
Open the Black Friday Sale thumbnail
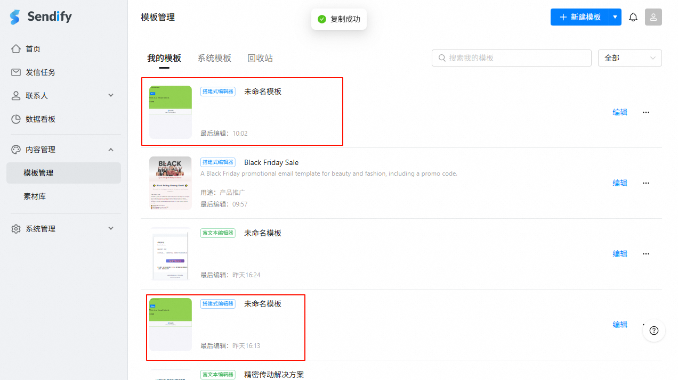[171, 183]
